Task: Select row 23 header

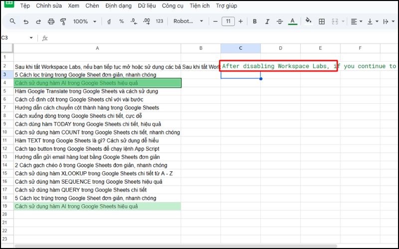Action: point(5,239)
